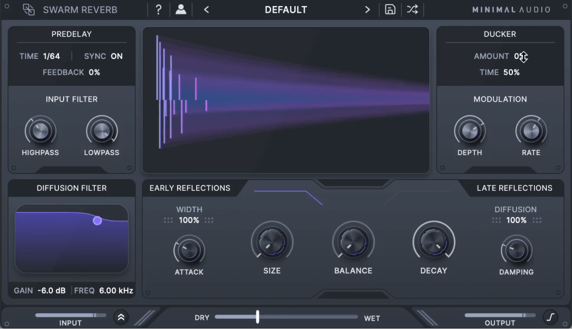Viewport: 572px width, 329px height.
Task: Click the INPUT FILTER label
Action: pos(72,99)
